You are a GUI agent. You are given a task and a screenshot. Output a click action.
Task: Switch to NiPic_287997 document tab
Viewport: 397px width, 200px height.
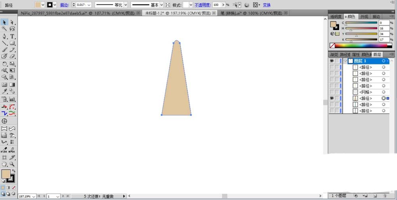pos(78,13)
